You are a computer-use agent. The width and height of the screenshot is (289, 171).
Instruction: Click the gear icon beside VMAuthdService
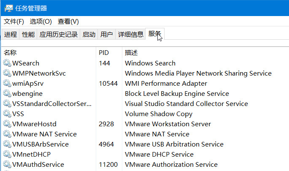[7, 165]
